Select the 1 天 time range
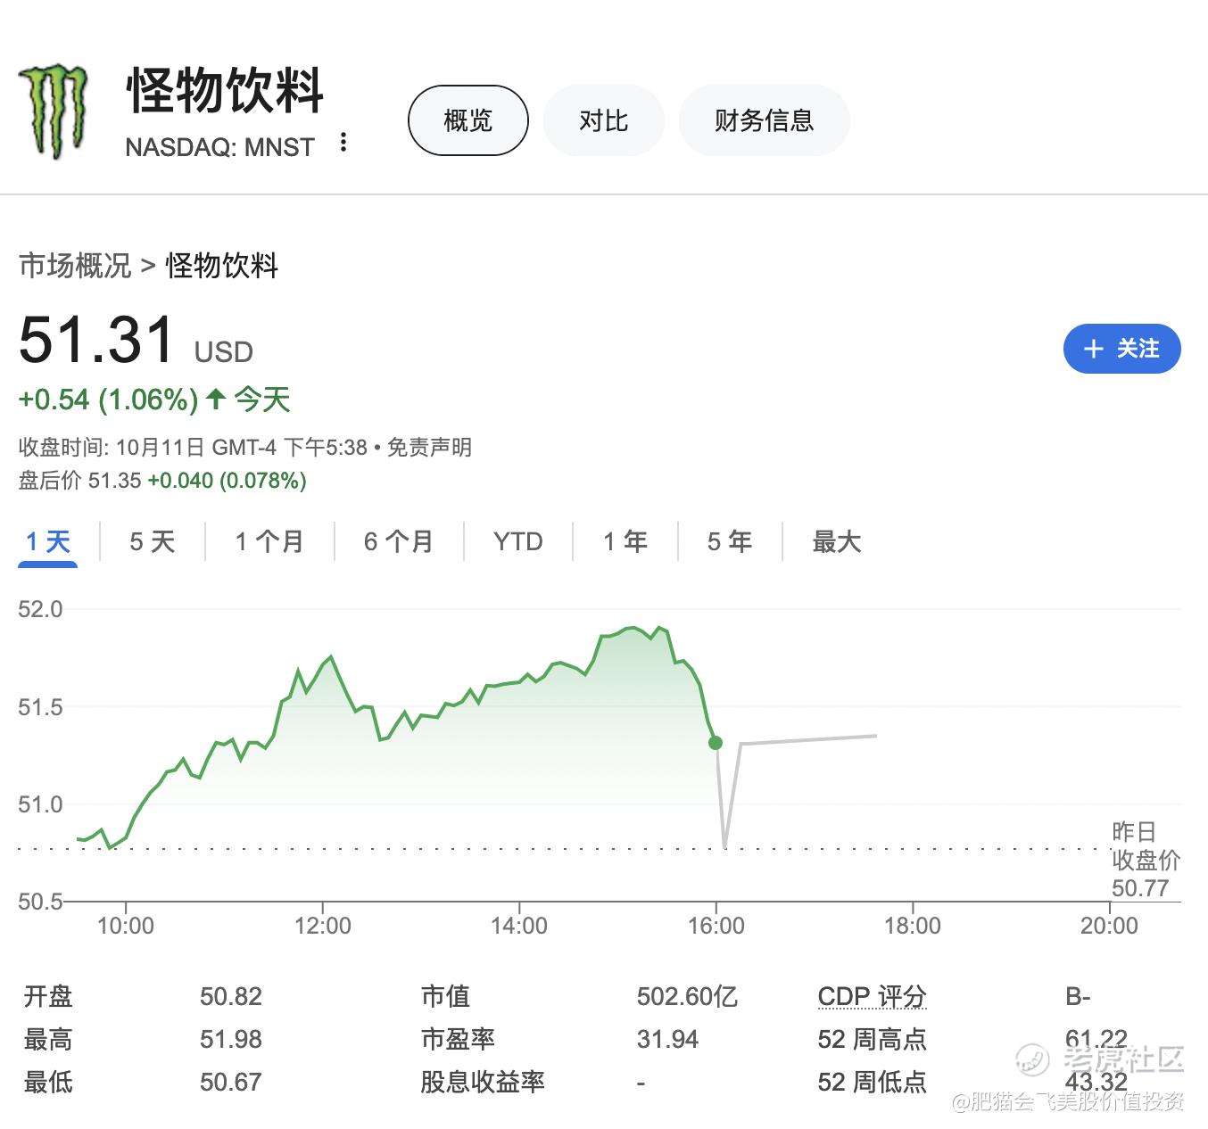 point(48,541)
